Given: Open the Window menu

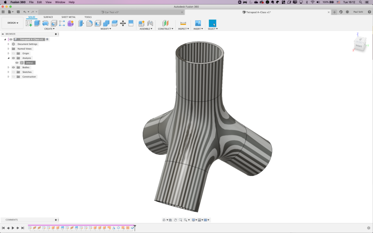Looking at the screenshot, I should tap(60, 2).
